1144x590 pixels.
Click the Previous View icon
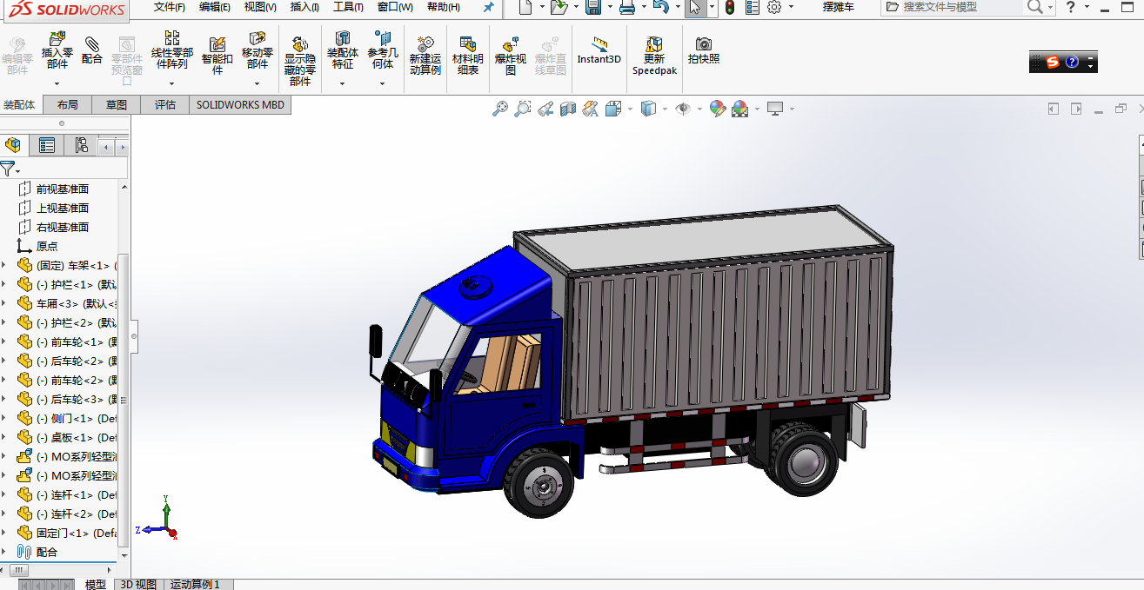(x=545, y=109)
